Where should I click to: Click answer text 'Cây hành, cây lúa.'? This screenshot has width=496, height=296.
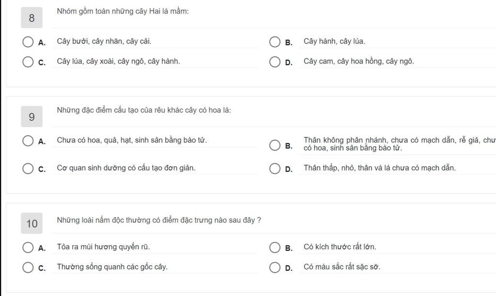click(x=334, y=42)
